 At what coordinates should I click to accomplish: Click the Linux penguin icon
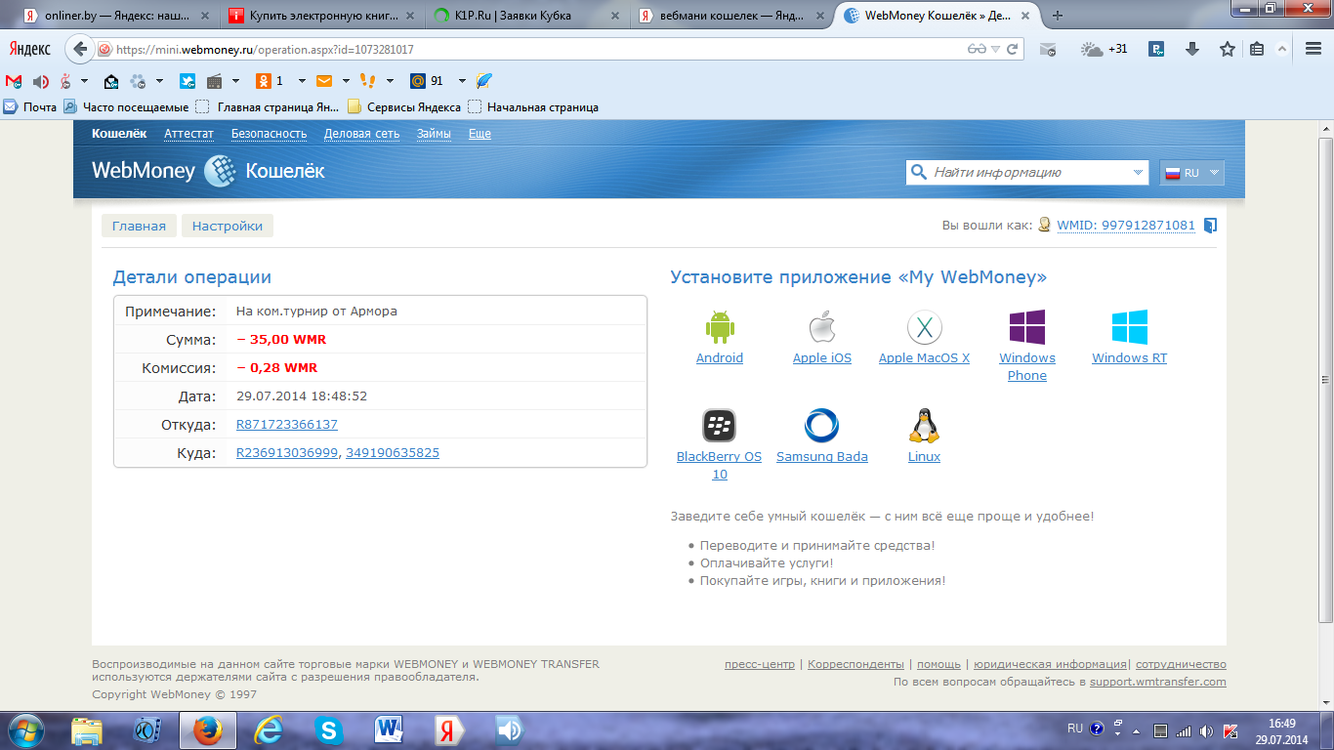tap(924, 426)
